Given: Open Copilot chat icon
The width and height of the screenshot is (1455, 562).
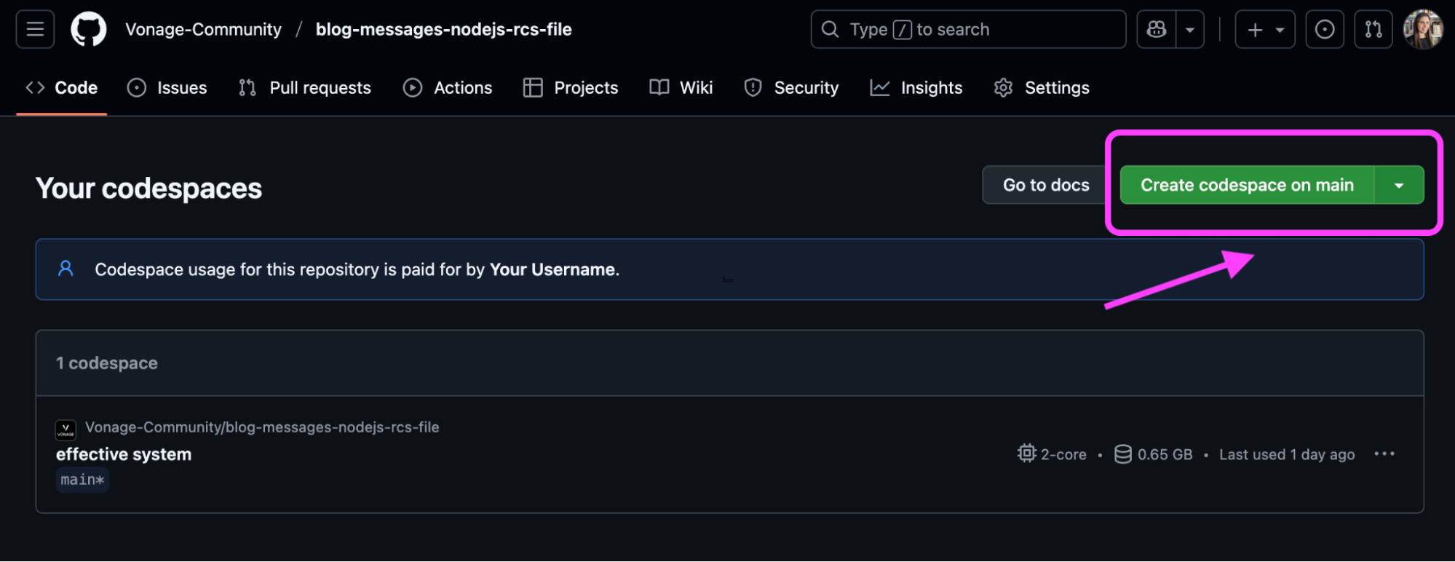Looking at the screenshot, I should [x=1157, y=29].
